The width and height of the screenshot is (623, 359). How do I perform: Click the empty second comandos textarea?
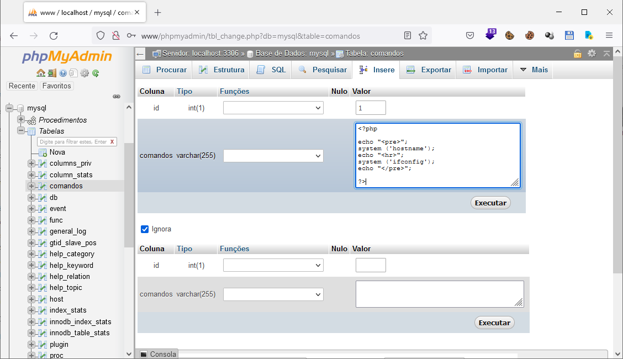tap(440, 294)
